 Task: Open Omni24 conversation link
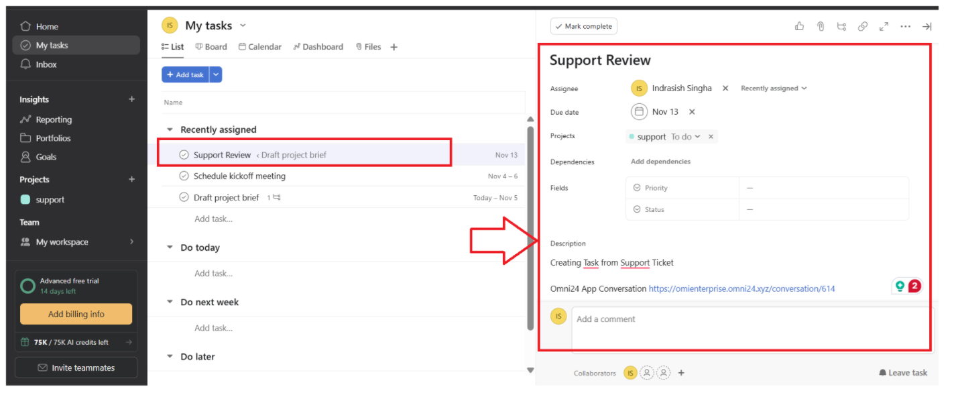741,289
